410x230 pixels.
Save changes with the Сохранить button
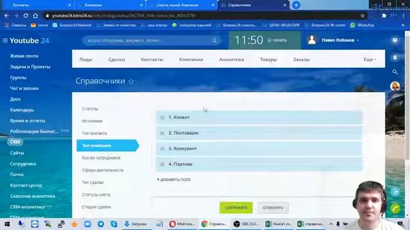236,208
